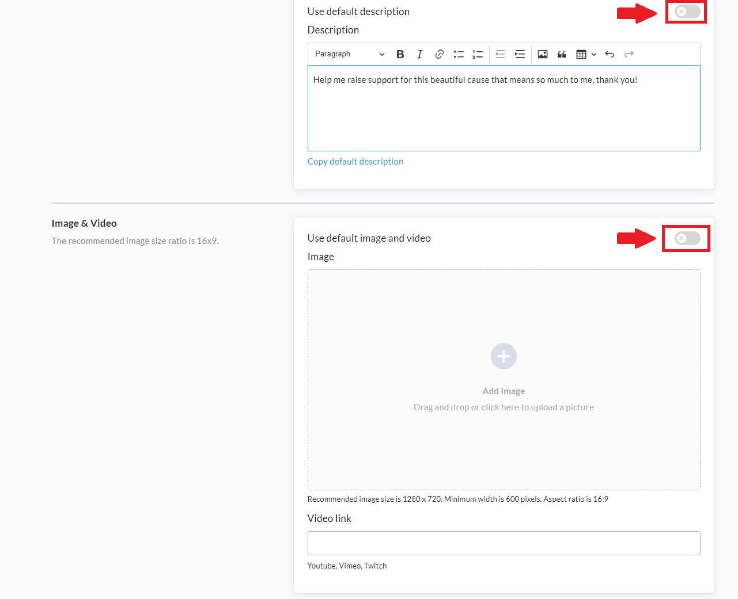
Task: Decrease indent in the editor
Action: coord(500,54)
